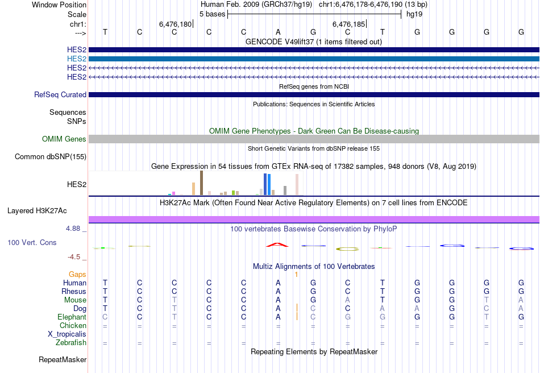The height and width of the screenshot is (373, 540).
Task: Click the 6,476,185 position marker
Action: point(349,24)
